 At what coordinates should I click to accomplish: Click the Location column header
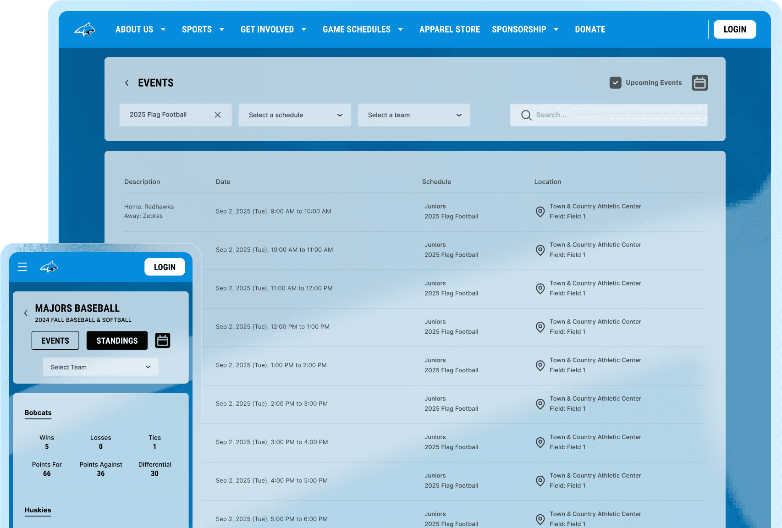(548, 182)
